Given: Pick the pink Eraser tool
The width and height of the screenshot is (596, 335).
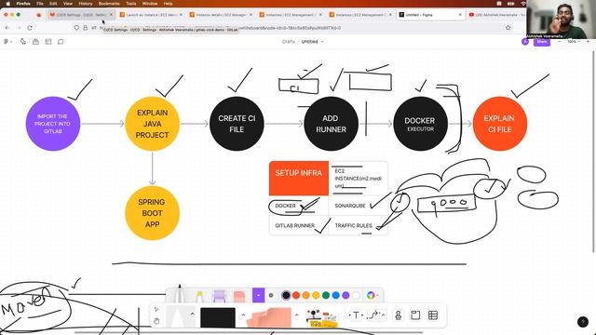Looking at the screenshot, I should tap(239, 296).
